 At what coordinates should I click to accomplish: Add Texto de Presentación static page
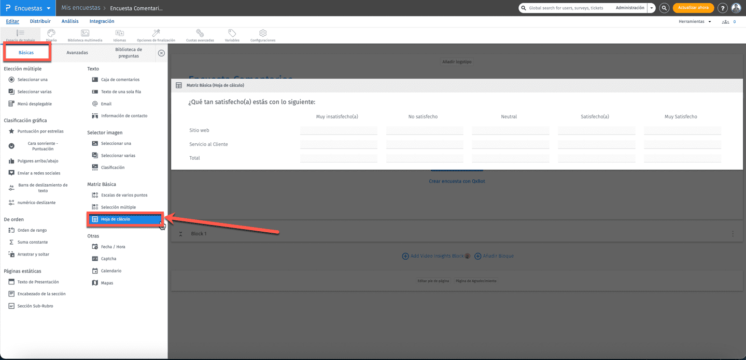coord(34,282)
